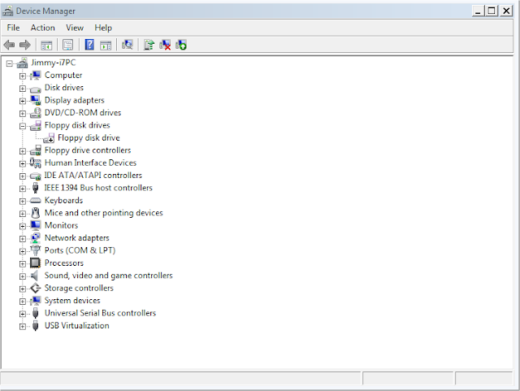Click the Keyboards category icon

(35, 201)
